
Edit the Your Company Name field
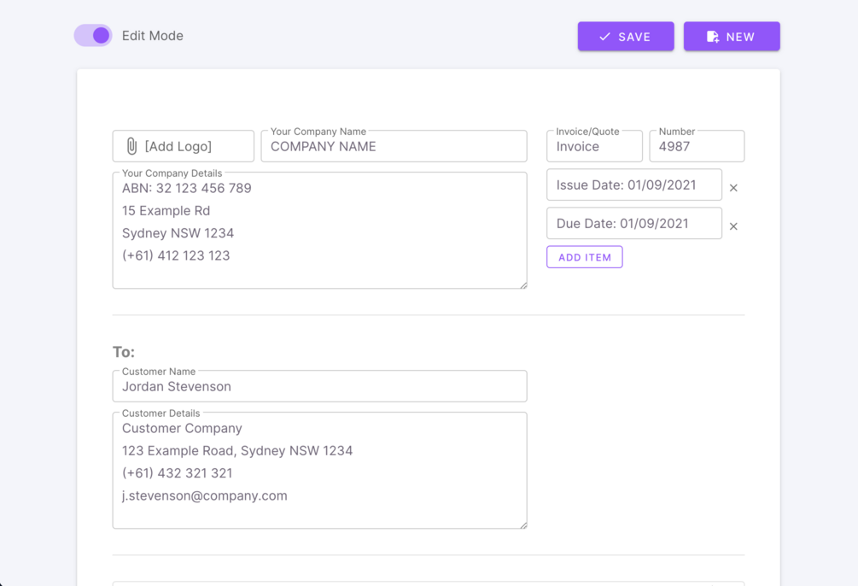point(394,147)
